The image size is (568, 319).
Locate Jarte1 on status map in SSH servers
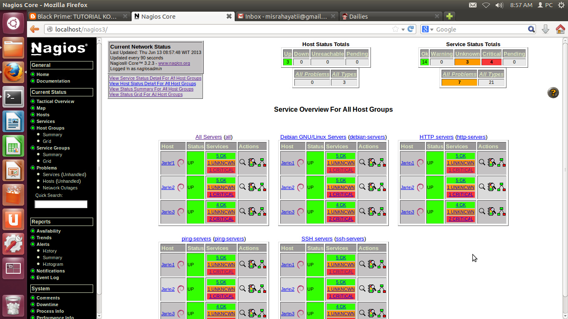click(x=382, y=264)
